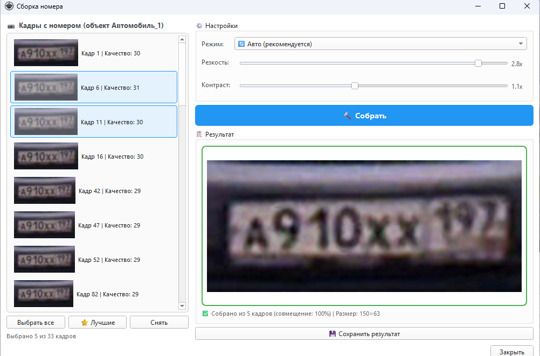Click the gear icon next to Настройки
This screenshot has height=356, width=540.
tap(199, 26)
